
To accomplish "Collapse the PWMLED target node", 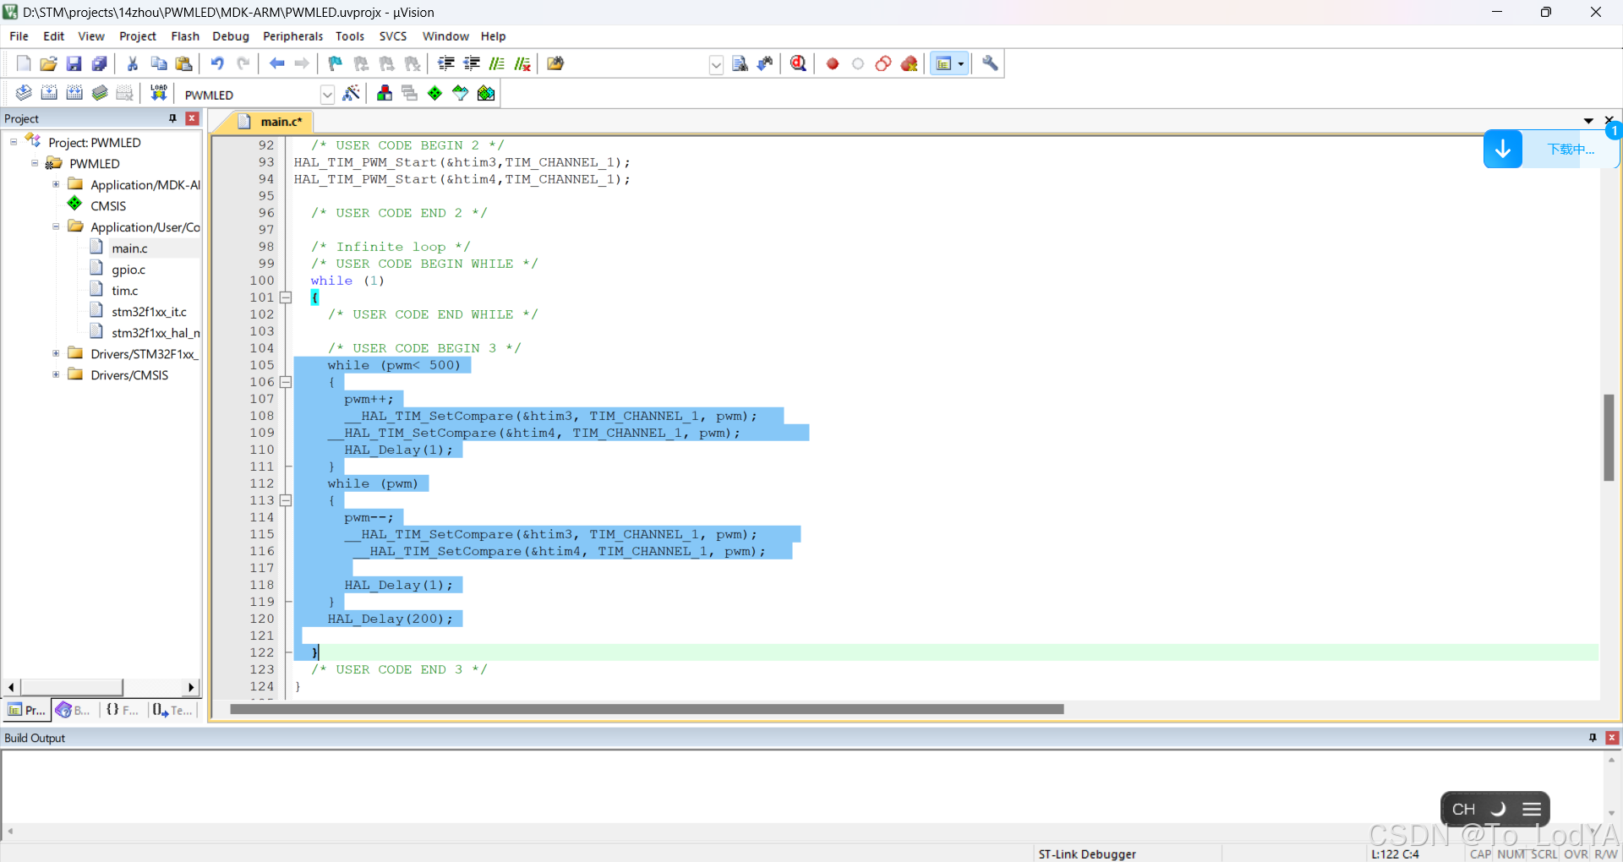I will (35, 163).
